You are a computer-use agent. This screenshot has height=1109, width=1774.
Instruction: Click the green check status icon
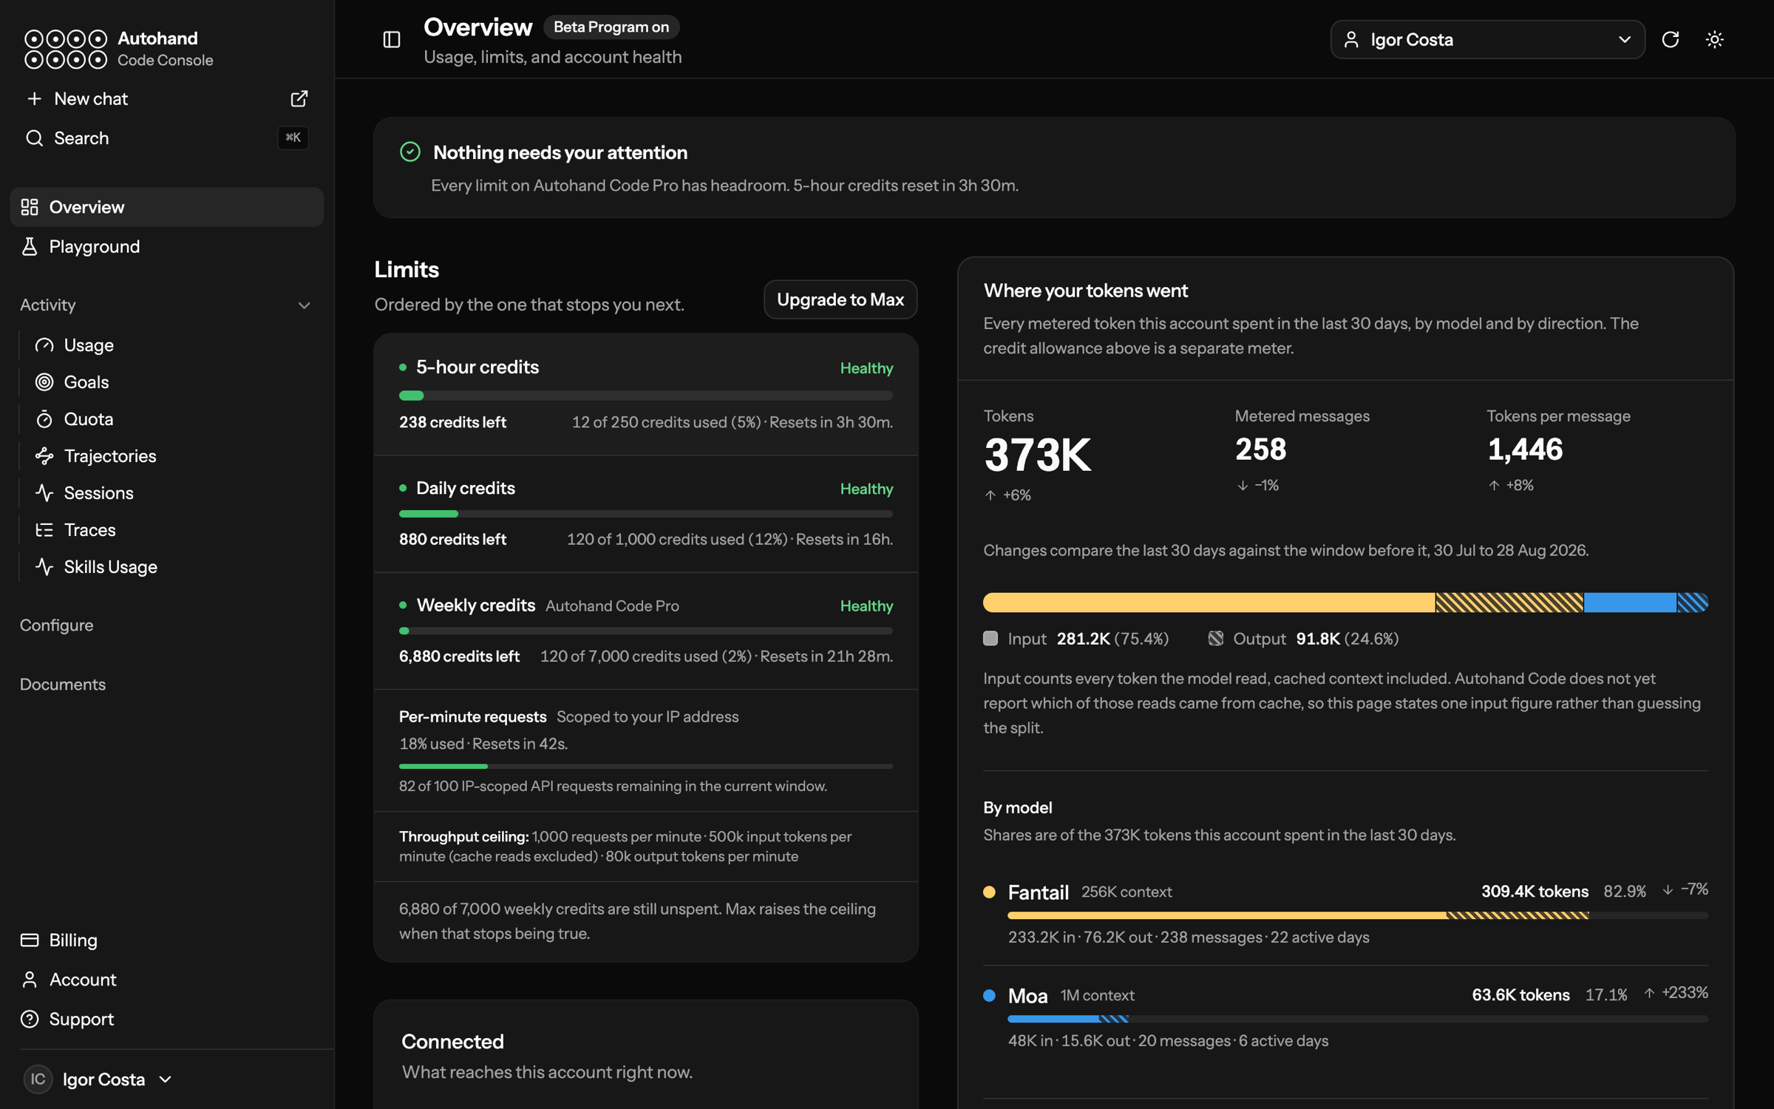coord(410,152)
